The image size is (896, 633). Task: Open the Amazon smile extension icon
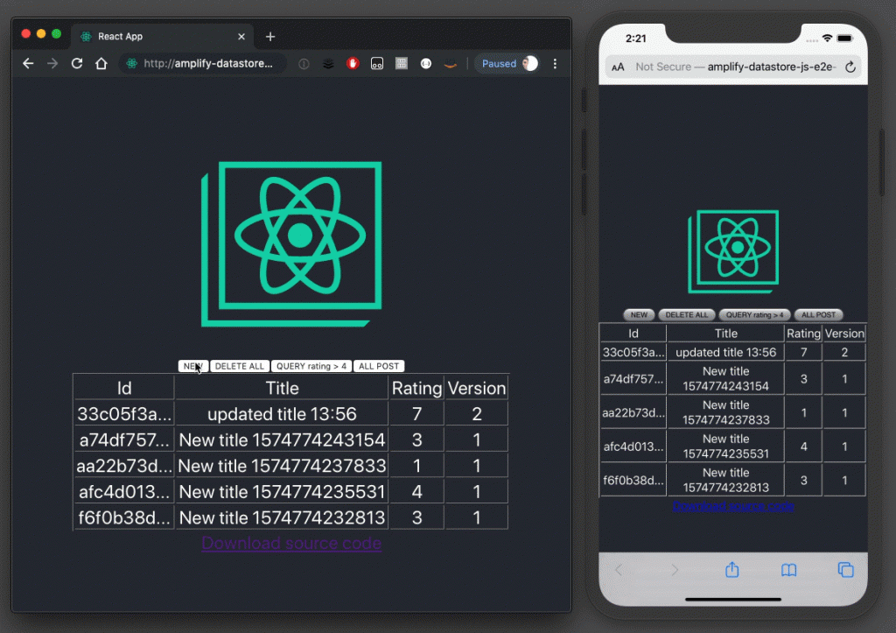pos(451,65)
